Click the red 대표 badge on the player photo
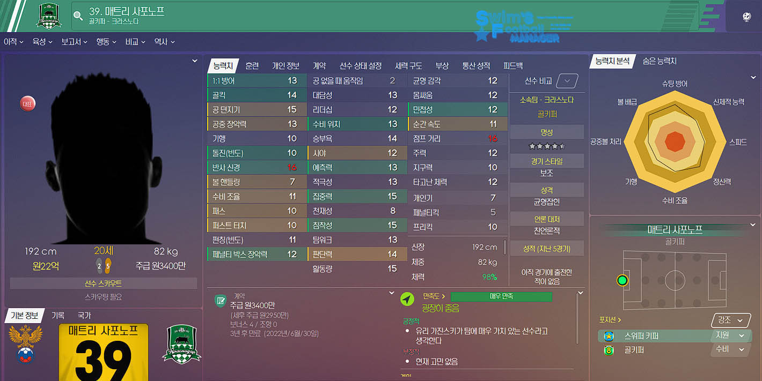 click(27, 103)
